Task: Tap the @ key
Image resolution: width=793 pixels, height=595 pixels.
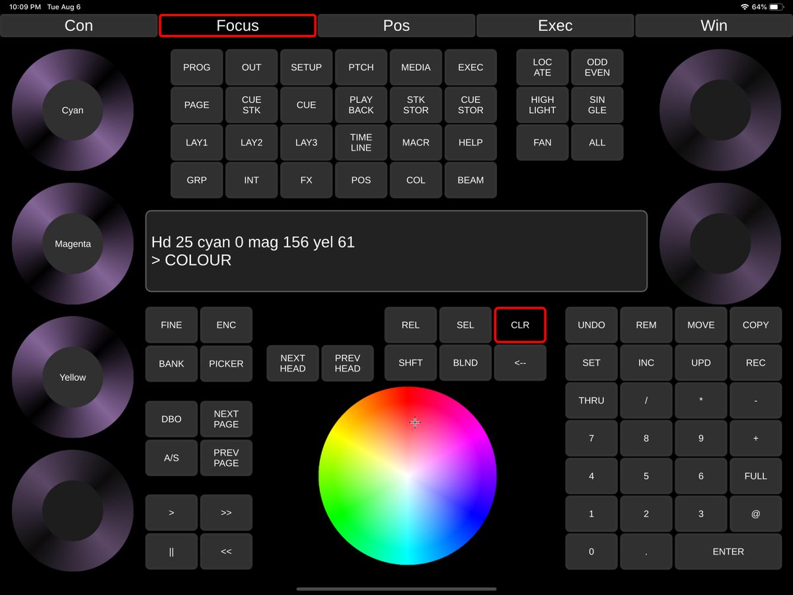Action: [756, 514]
